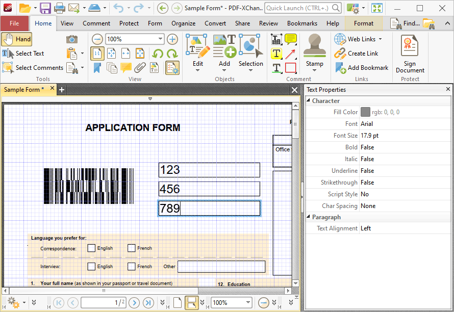Click the Zoom Out minus button in ribbon
This screenshot has width=454, height=312.
(97, 39)
